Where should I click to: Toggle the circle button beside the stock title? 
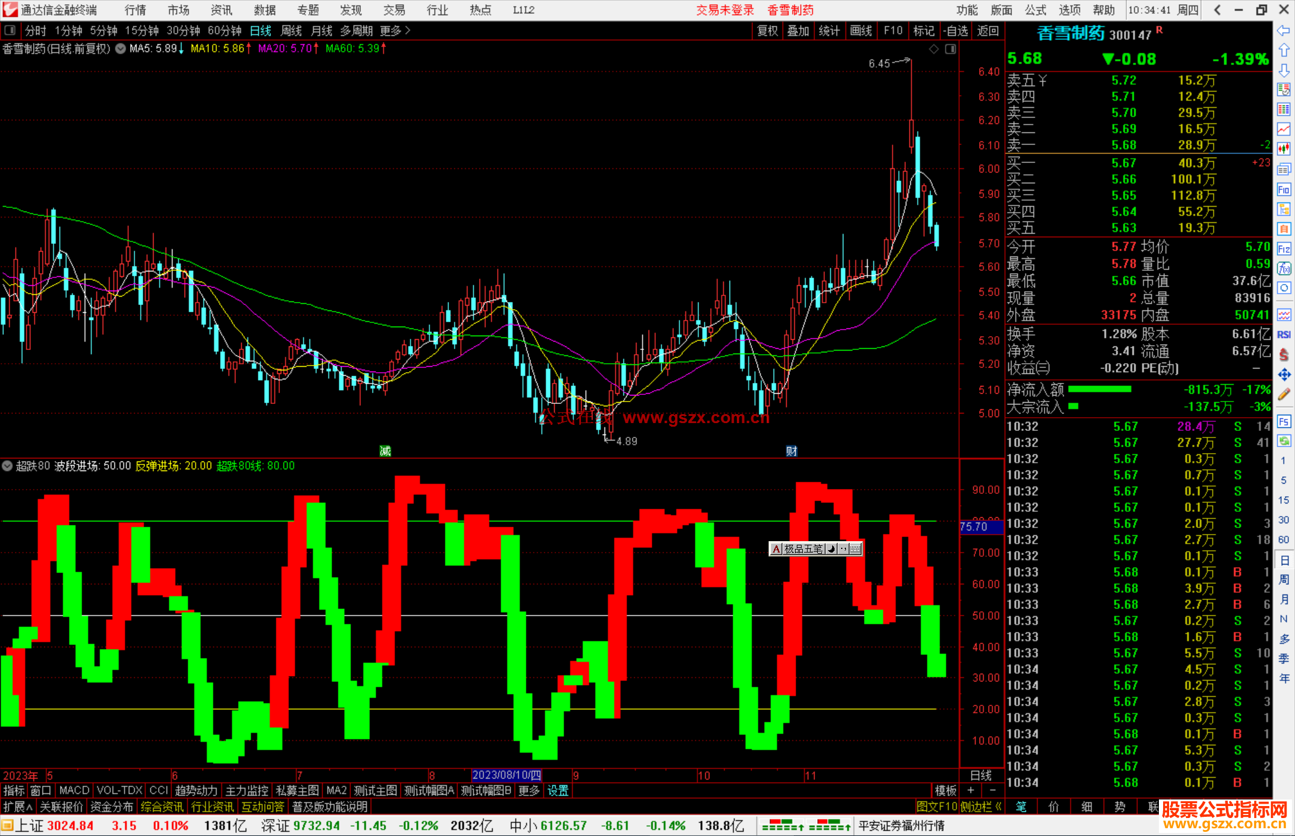(121, 49)
